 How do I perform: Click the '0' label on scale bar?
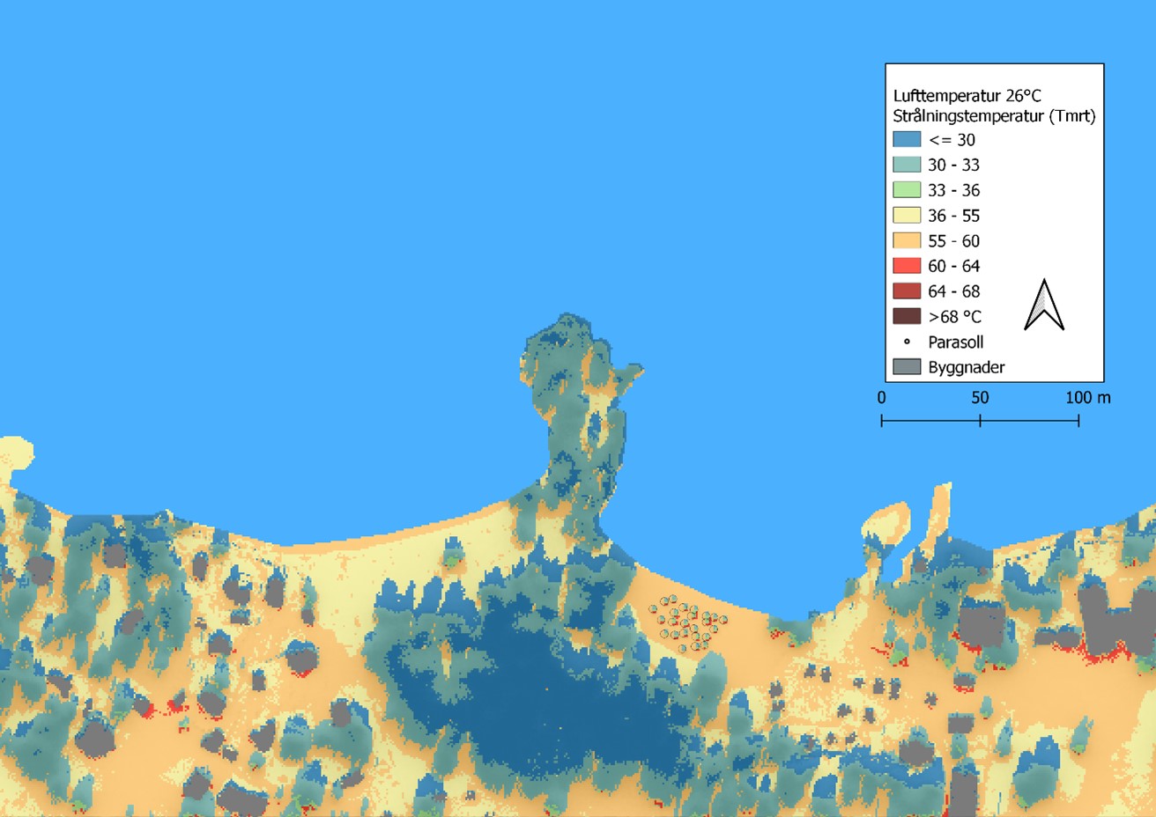[x=881, y=398]
